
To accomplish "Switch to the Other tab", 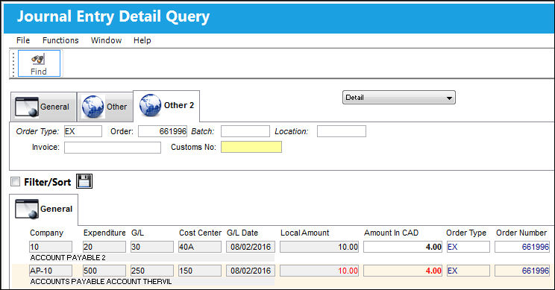I will point(104,107).
